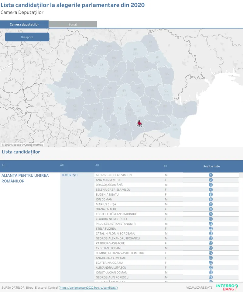Image resolution: width=243 pixels, height=292 pixels.
Task: Open the parlamentare2020.bec.ro candidates link
Action: point(88,288)
